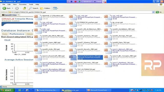This screenshot has width=164, height=92.
Task: Click TOC_D17090GC30.ppt file name
Action: 86,69
